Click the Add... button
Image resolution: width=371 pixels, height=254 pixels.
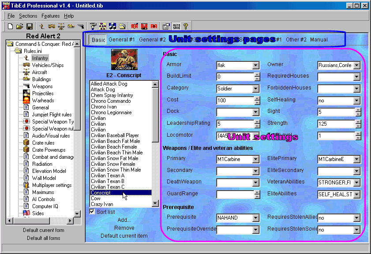[124, 220]
